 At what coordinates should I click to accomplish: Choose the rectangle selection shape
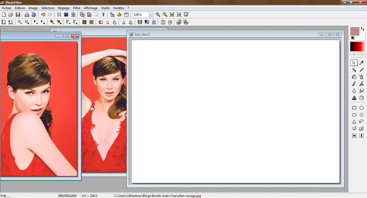354,108
